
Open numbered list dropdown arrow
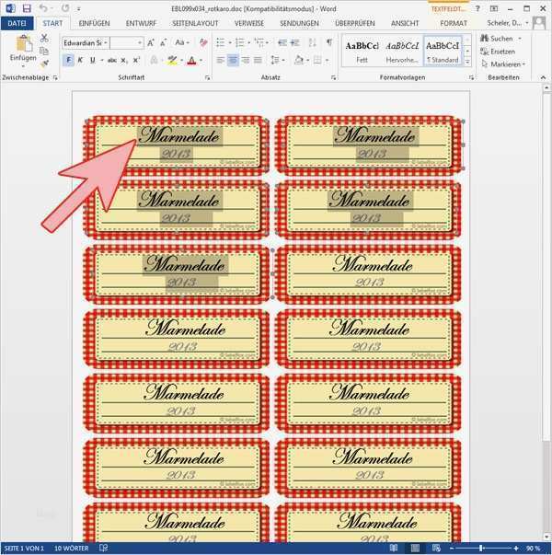click(248, 43)
